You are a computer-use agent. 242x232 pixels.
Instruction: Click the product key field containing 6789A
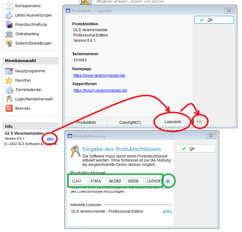[97, 181]
